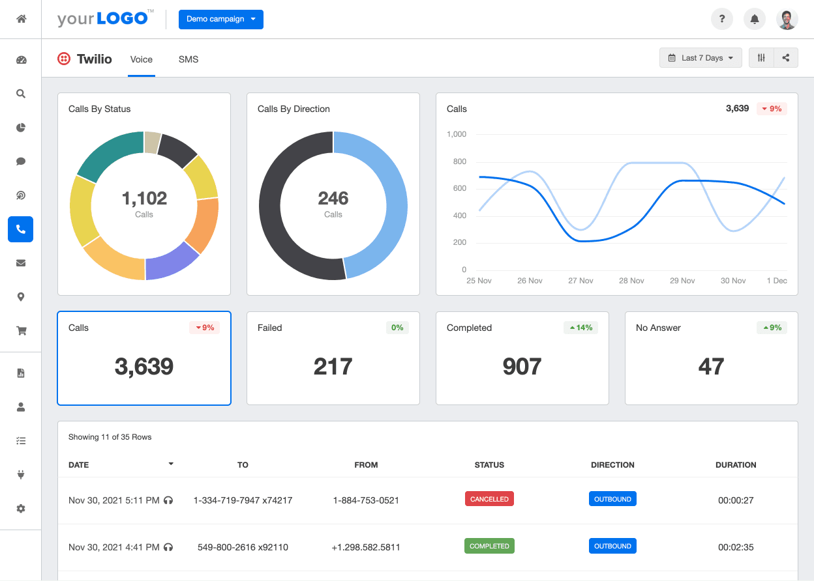Image resolution: width=814 pixels, height=581 pixels.
Task: Select the chat messages icon in sidebar
Action: (20, 161)
